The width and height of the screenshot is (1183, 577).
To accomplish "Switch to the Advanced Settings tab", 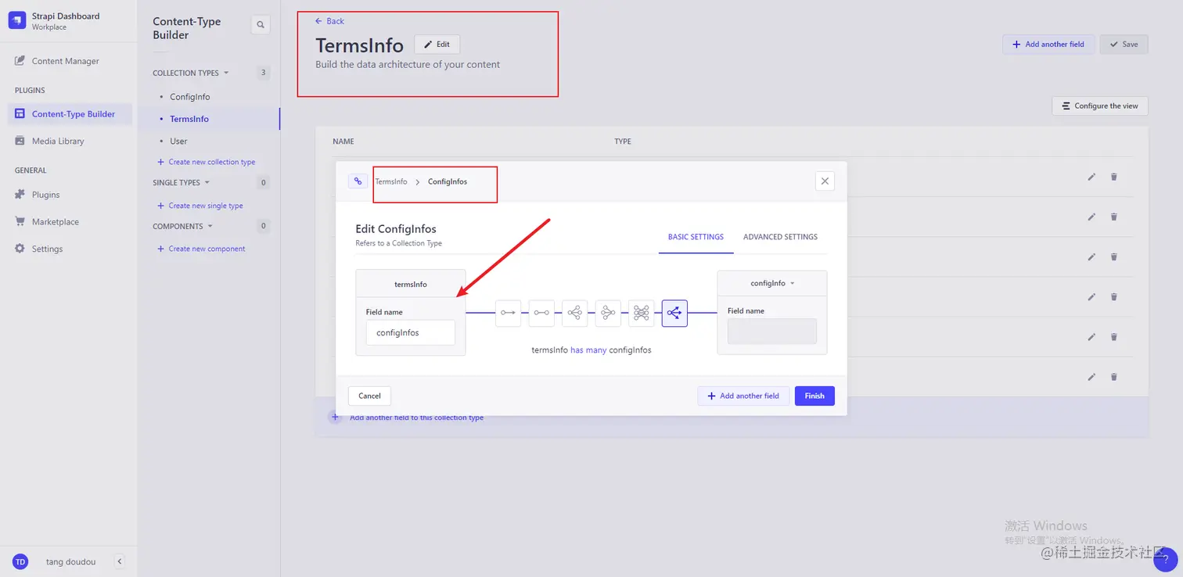I will tap(780, 237).
